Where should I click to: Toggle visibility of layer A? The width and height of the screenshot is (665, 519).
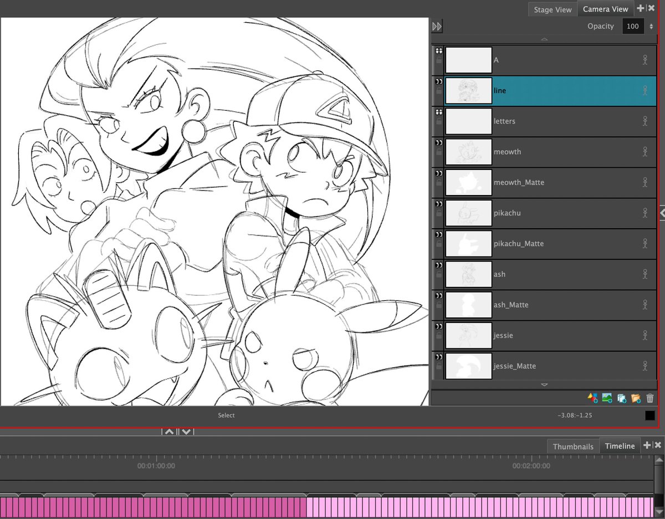point(439,50)
